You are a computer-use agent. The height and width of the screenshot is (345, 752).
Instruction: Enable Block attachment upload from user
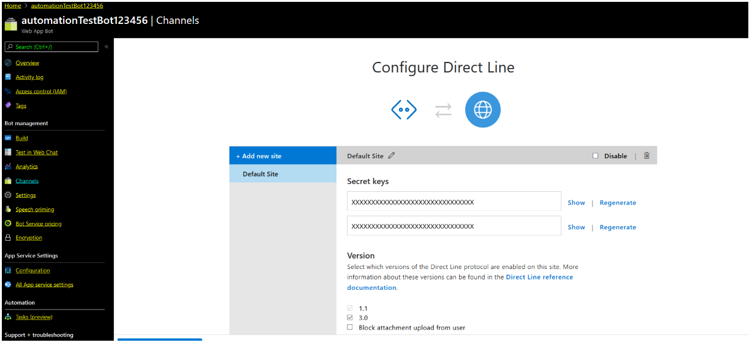click(x=350, y=327)
